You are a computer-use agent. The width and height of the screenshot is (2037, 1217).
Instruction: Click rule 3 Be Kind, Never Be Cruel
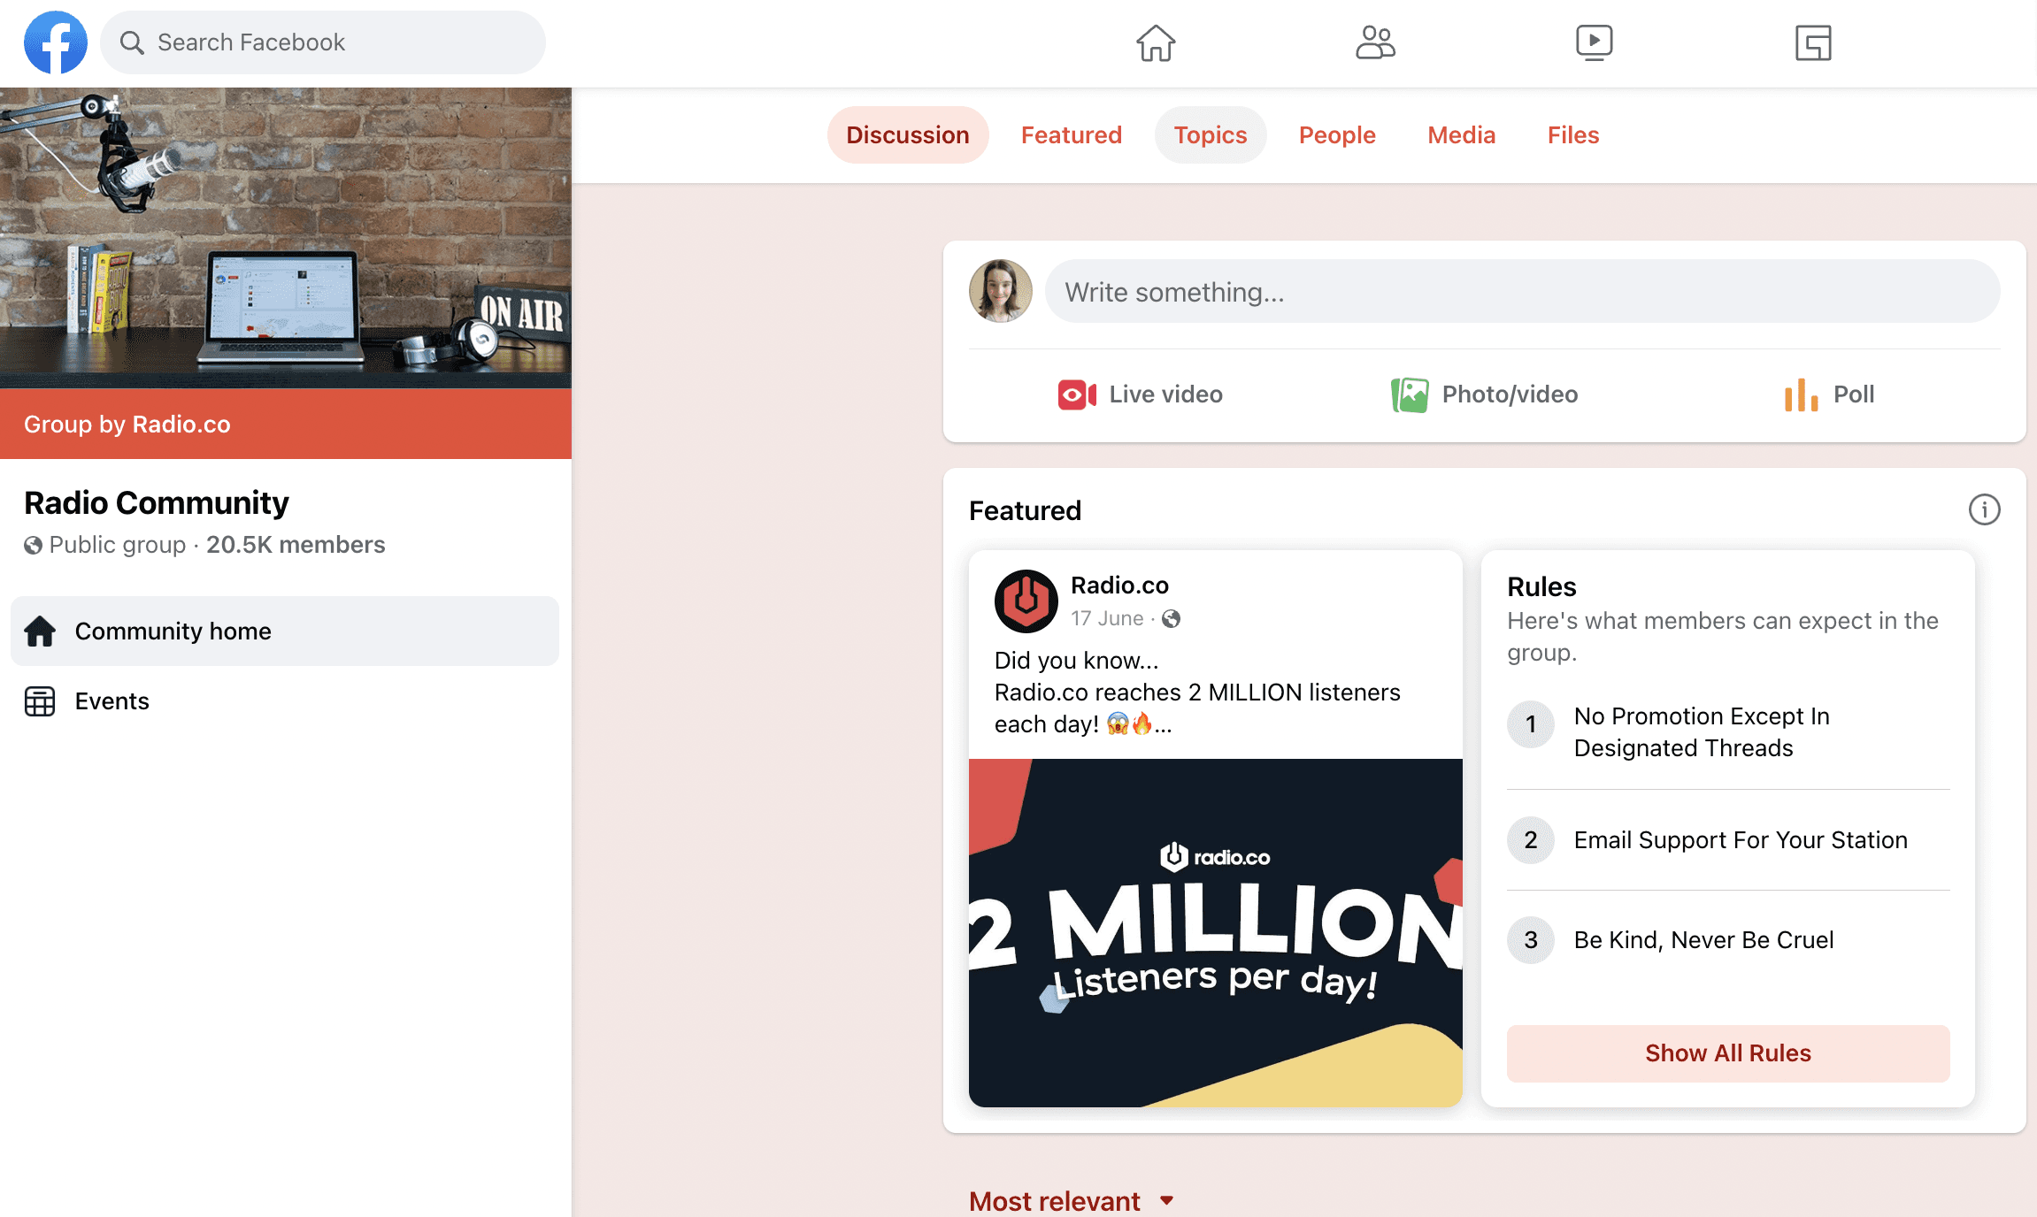[1728, 940]
